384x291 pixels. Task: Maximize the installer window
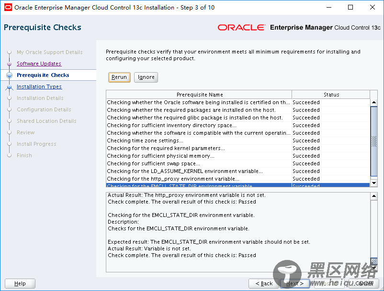(x=350, y=7)
